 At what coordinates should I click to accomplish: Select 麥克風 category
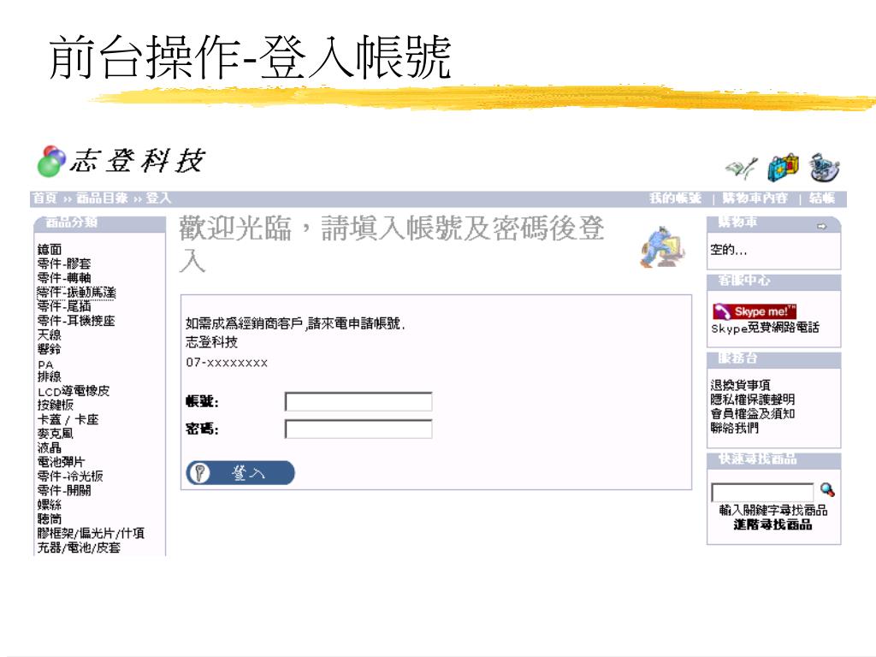[x=56, y=434]
